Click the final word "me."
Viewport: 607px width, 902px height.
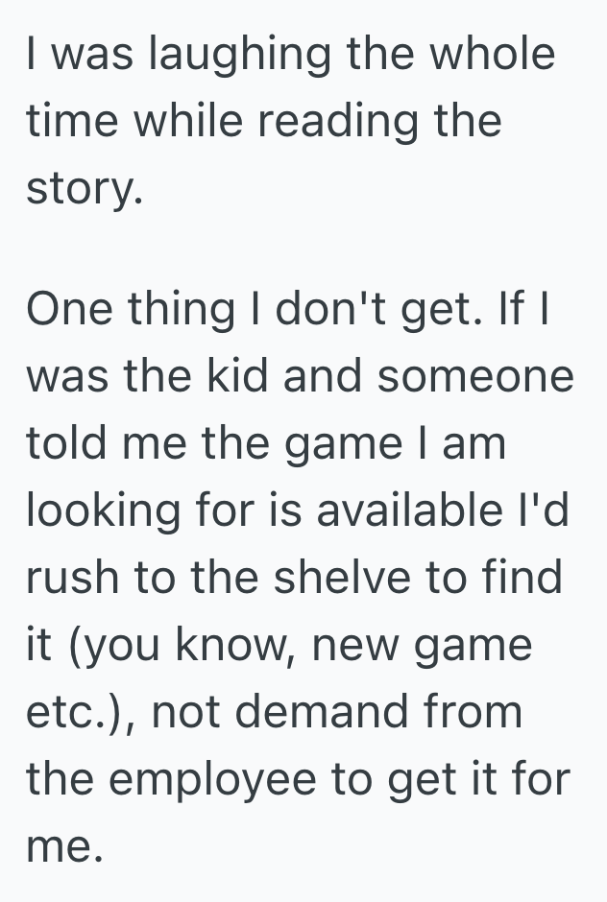coord(63,846)
